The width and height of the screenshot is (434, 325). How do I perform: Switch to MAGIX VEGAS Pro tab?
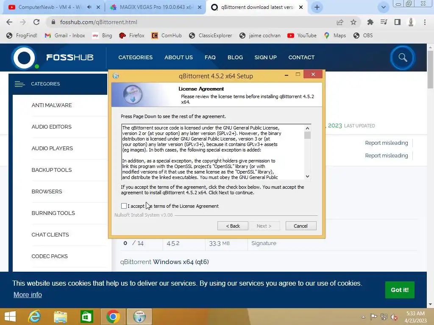tap(156, 7)
